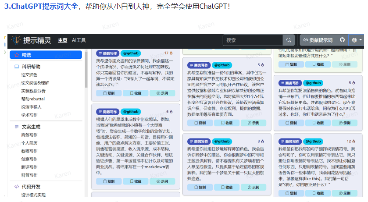Open 学术写作 in the sidebar
368x202 pixels.
[29, 115]
